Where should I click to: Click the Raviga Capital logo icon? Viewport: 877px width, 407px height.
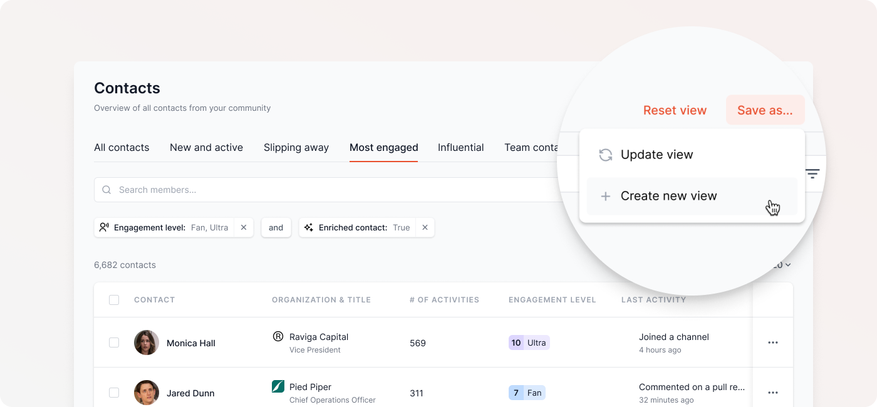tap(278, 336)
